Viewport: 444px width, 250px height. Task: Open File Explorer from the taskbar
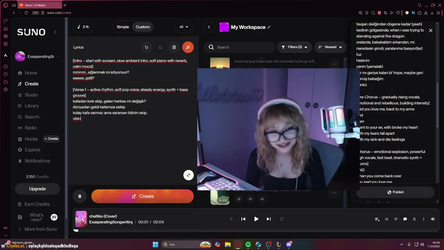pyautogui.click(x=228, y=244)
